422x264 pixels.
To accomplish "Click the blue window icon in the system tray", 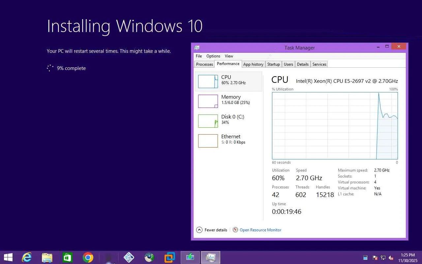I will [x=365, y=258].
